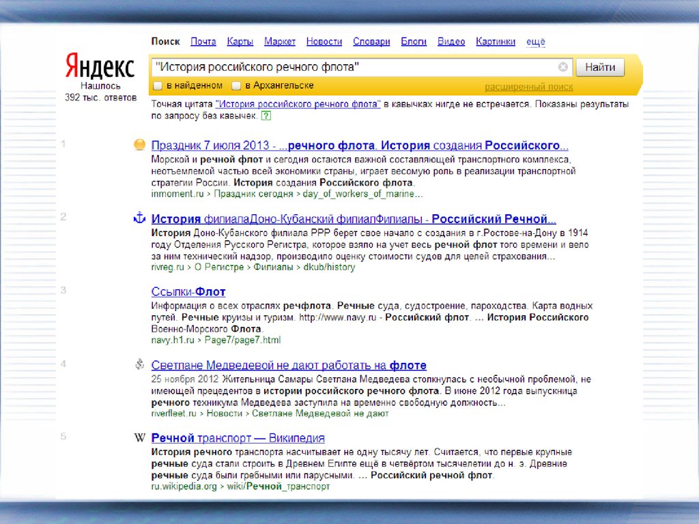Switch to Видео search
This screenshot has height=524, width=699.
pyautogui.click(x=451, y=42)
